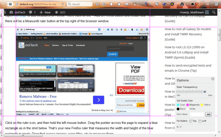Select maximum ruler transparency radio
This screenshot has height=137, width=221.
click(x=205, y=92)
